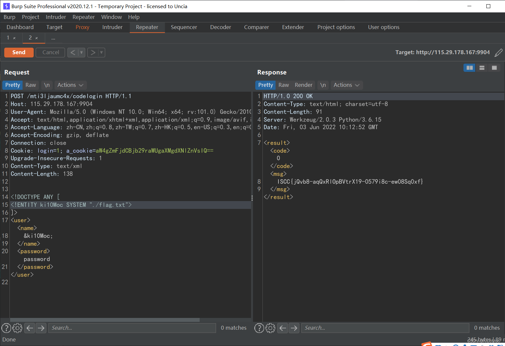Toggle \n non-printing characters in Response

coord(323,85)
